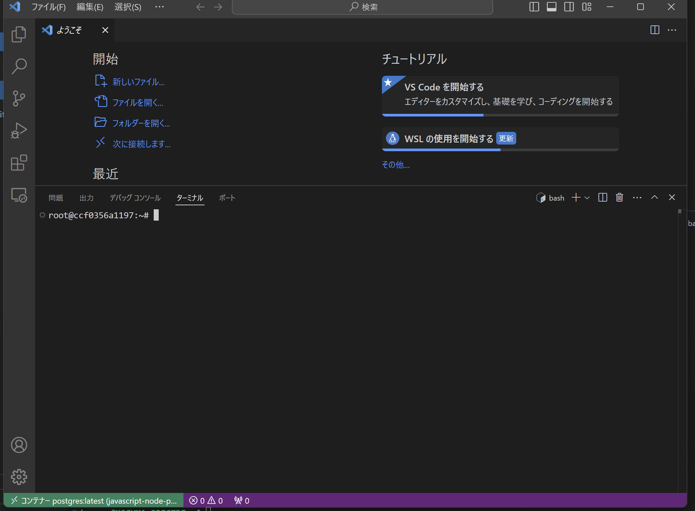Expand the hidden menus ellipsis in title bar
The width and height of the screenshot is (695, 511).
click(159, 7)
